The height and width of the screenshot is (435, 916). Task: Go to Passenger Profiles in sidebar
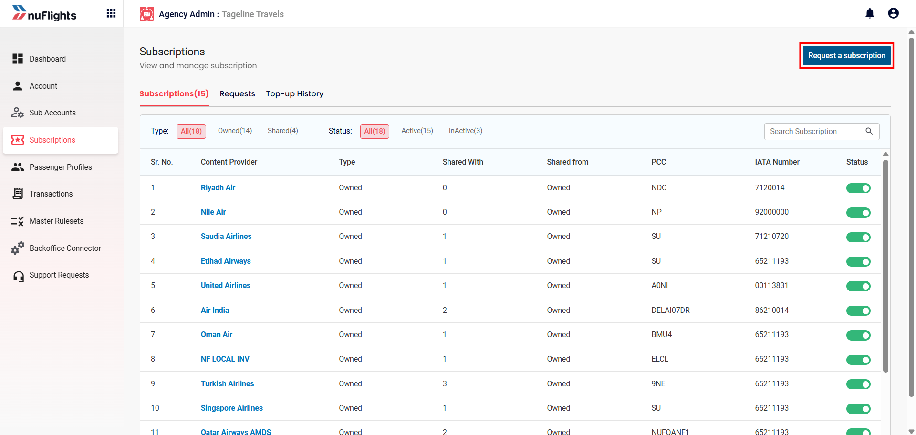(61, 167)
